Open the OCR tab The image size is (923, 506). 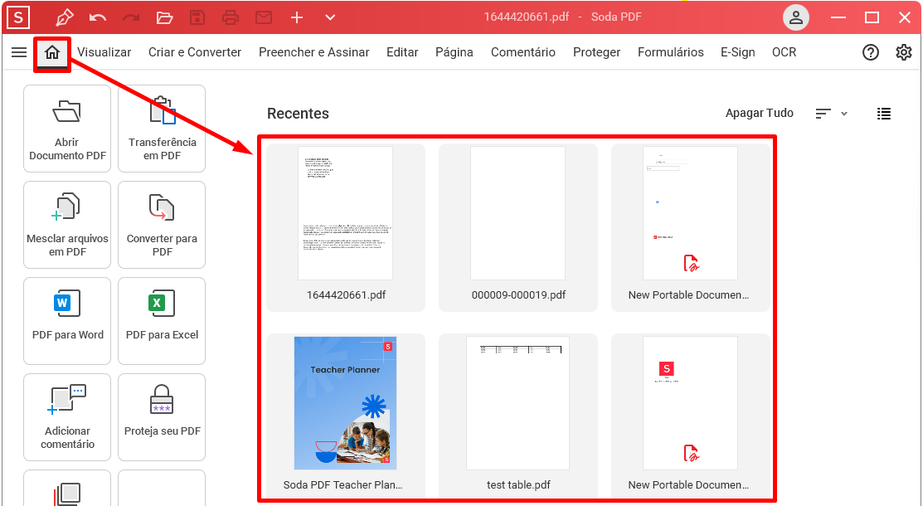tap(784, 52)
